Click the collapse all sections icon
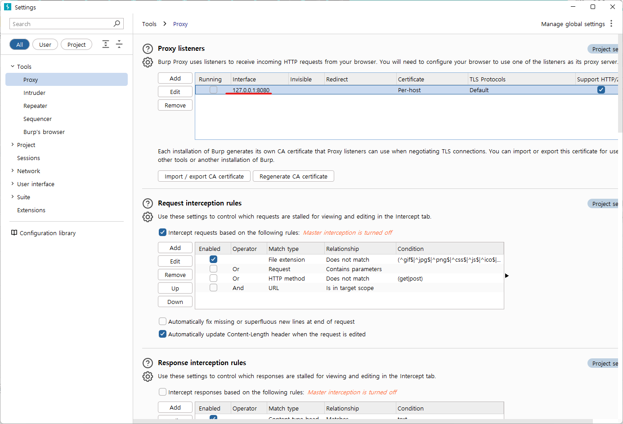Viewport: 623px width, 424px height. click(x=119, y=44)
